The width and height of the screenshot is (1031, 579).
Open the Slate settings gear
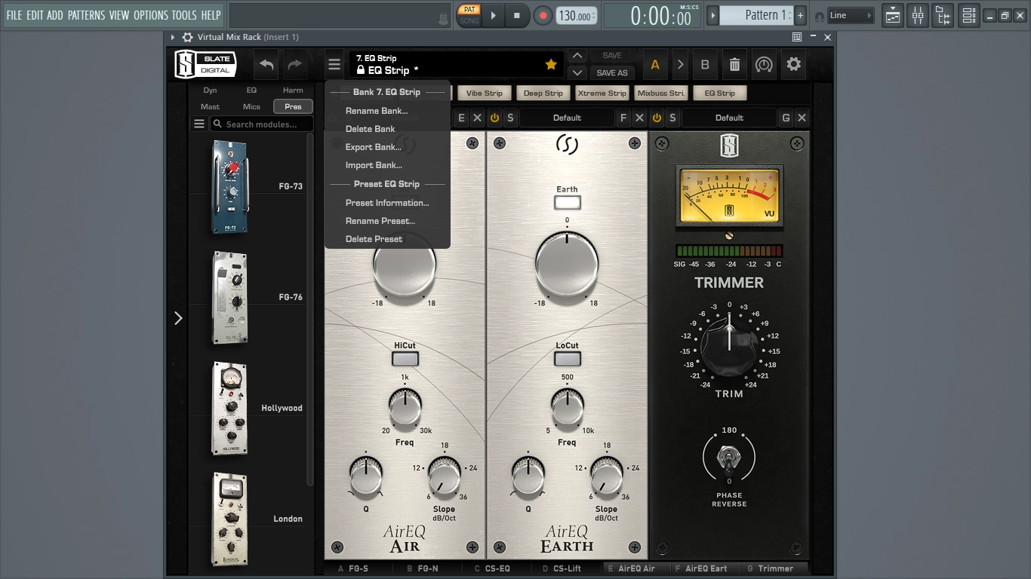[x=793, y=65]
